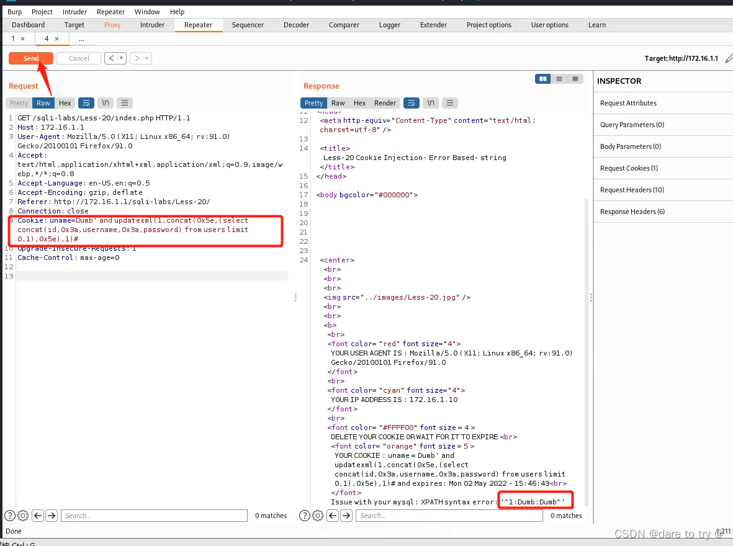The height and width of the screenshot is (546, 733).
Task: Open previous history dropdown arrow
Action: coord(122,58)
